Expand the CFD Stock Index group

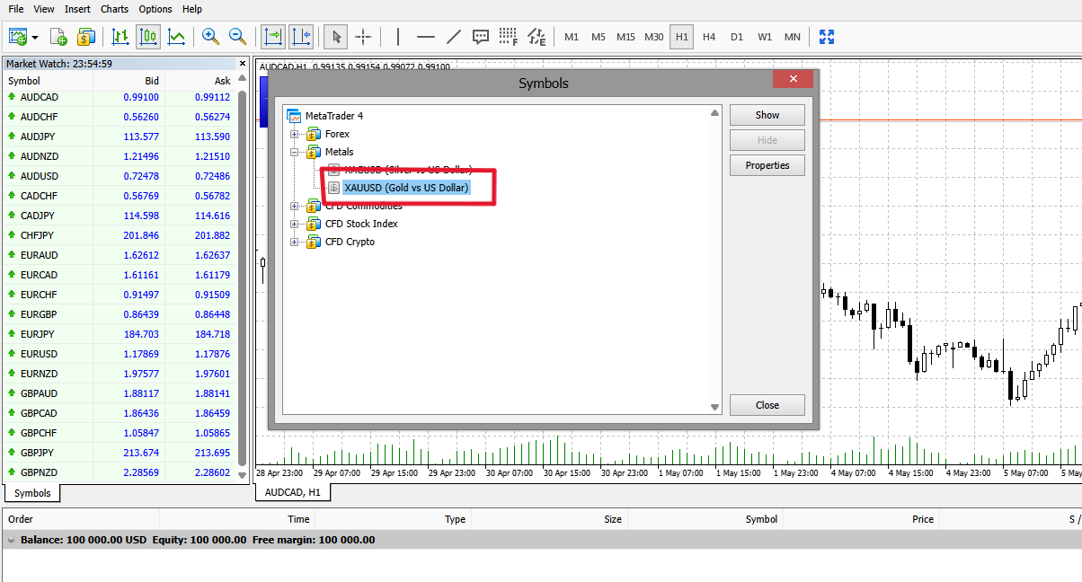(294, 224)
